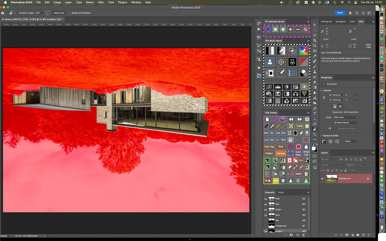386x241 pixels.
Task: Click the red cancel circle in TK Selection Brush
Action: click(x=305, y=29)
